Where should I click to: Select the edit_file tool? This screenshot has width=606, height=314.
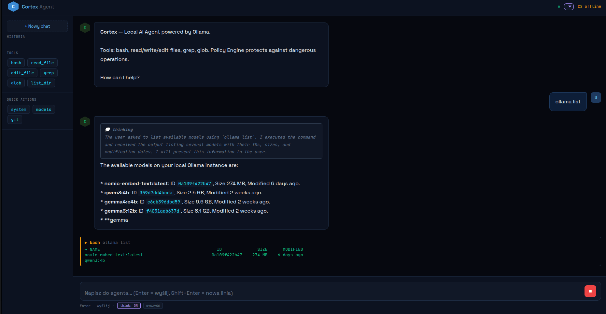22,73
